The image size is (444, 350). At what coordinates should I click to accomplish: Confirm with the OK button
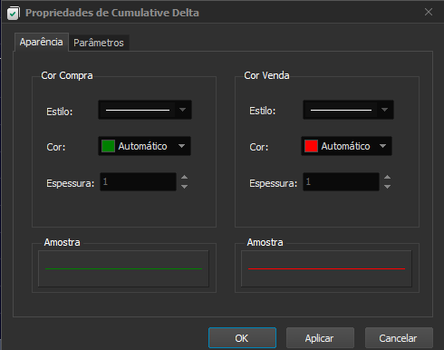coord(242,338)
